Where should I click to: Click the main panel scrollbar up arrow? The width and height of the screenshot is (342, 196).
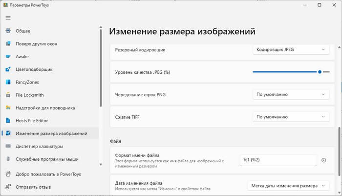(339, 47)
